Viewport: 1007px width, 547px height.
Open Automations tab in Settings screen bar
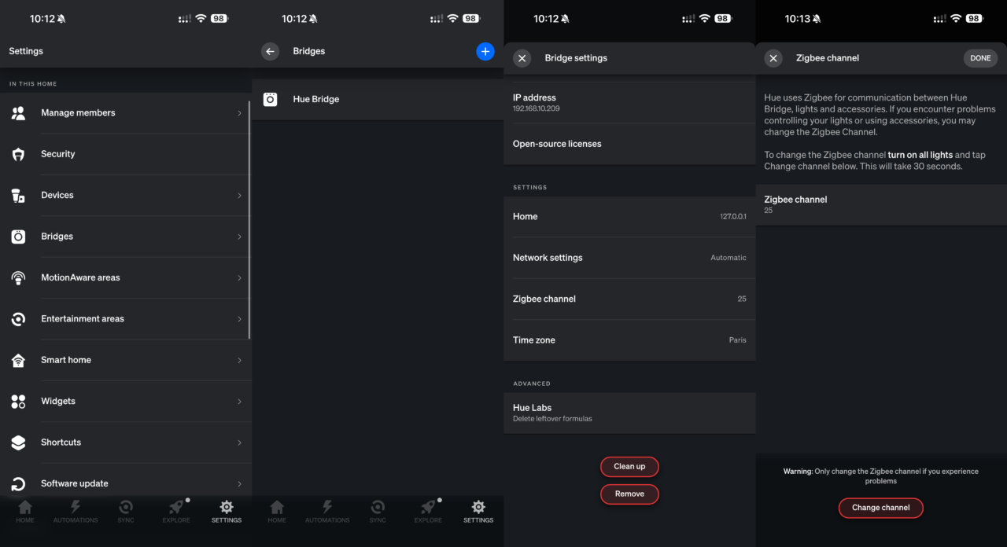pyautogui.click(x=76, y=511)
